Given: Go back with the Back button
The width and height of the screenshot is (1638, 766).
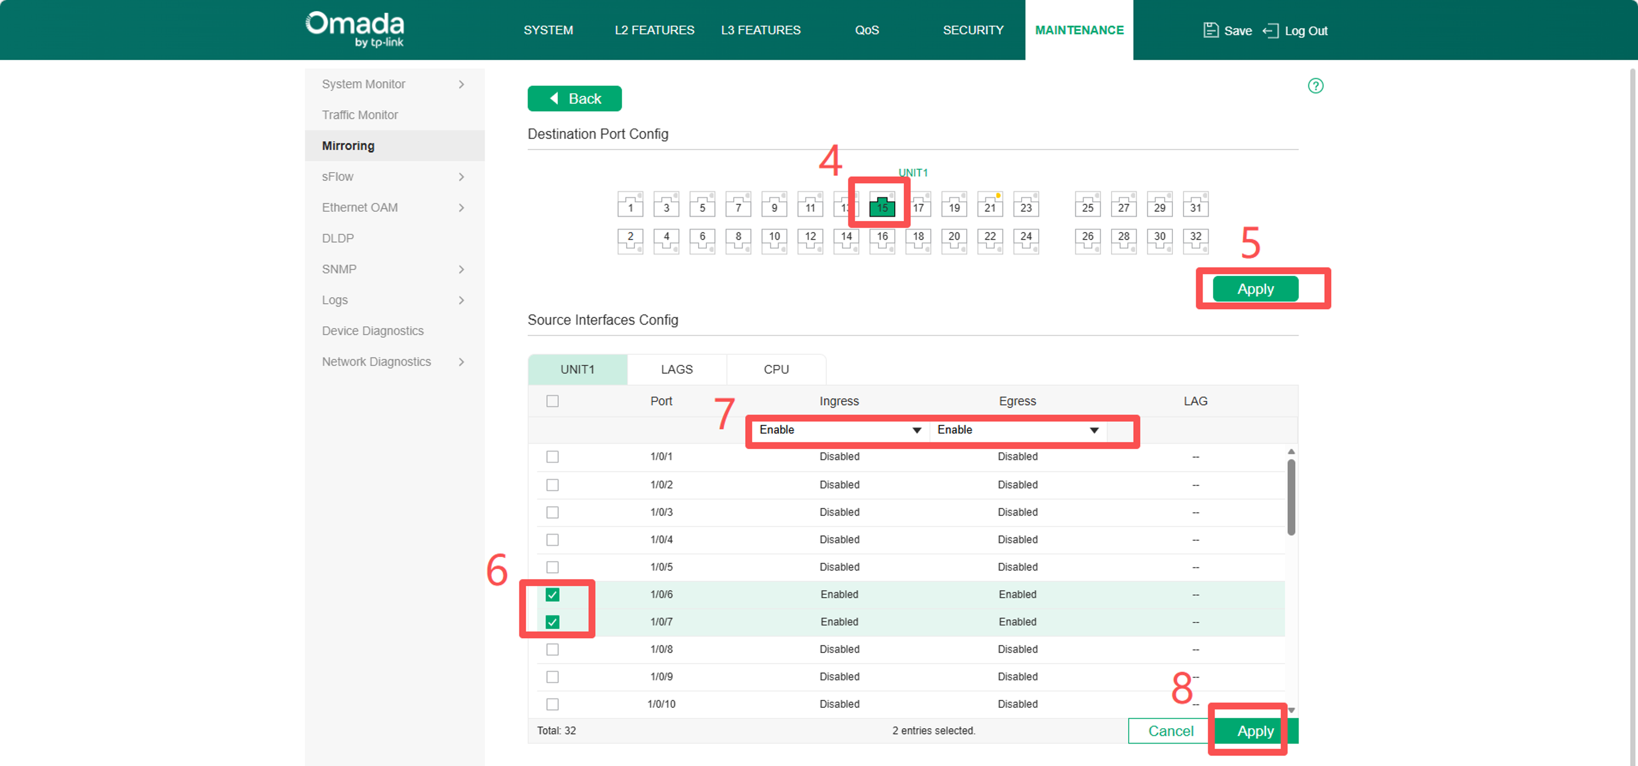Looking at the screenshot, I should pos(574,99).
